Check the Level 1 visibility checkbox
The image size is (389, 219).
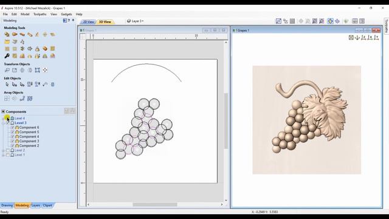click(8, 155)
